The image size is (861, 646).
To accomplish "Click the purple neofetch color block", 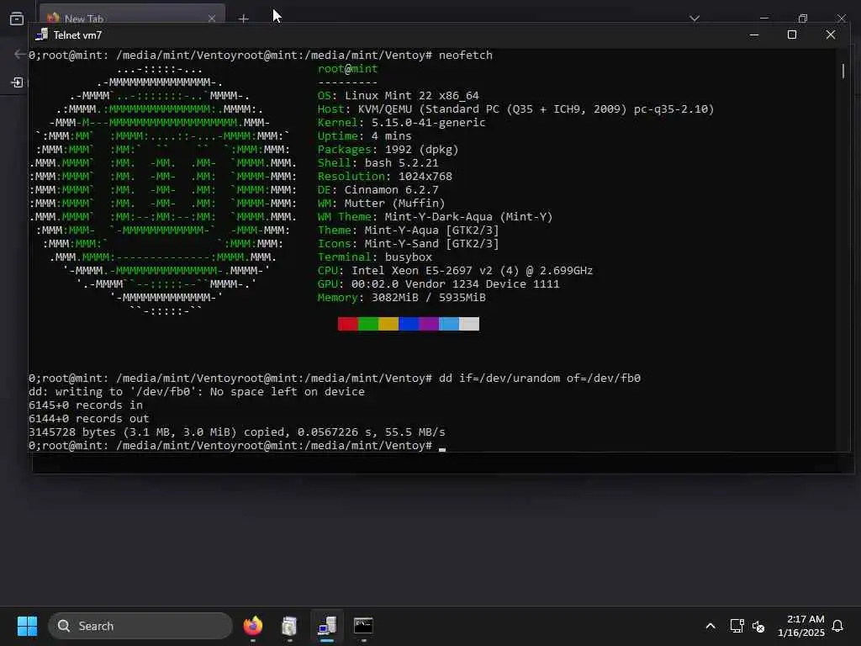I will 429,324.
